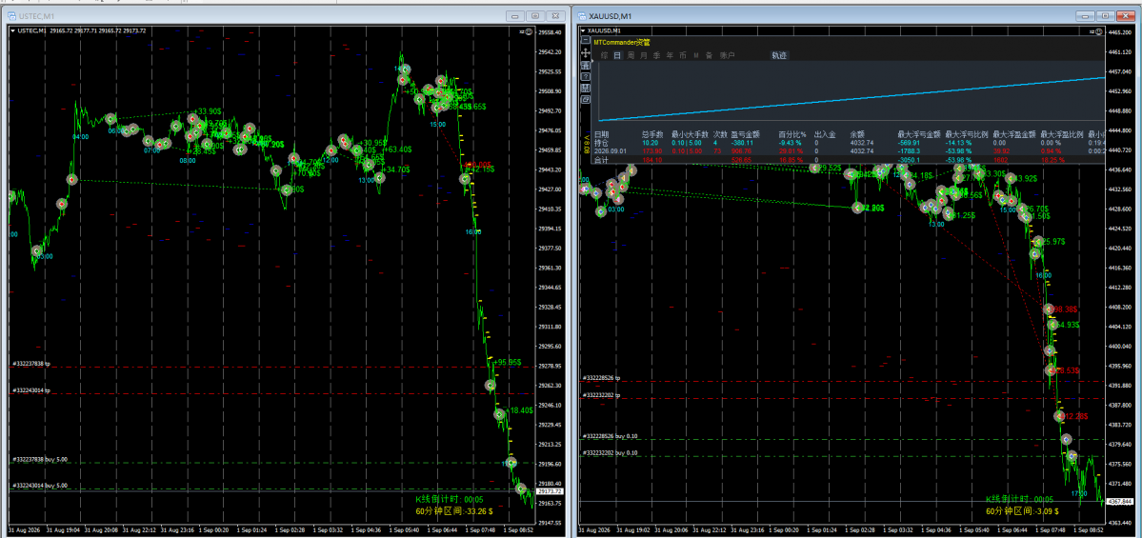The image size is (1142, 538).
Task: Click order line #332228526 tp in XAUUSD chart
Action: point(602,377)
